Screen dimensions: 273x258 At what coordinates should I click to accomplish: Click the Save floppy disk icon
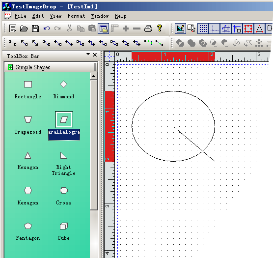pyautogui.click(x=35, y=29)
